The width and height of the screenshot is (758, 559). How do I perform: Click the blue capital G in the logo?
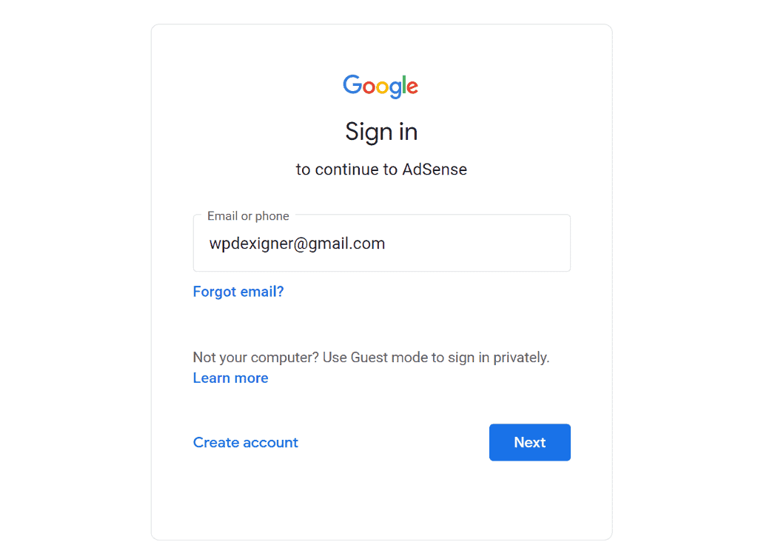pos(352,85)
